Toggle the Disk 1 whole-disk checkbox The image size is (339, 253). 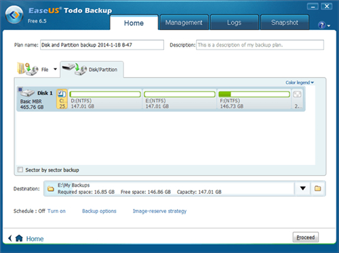[x=20, y=90]
